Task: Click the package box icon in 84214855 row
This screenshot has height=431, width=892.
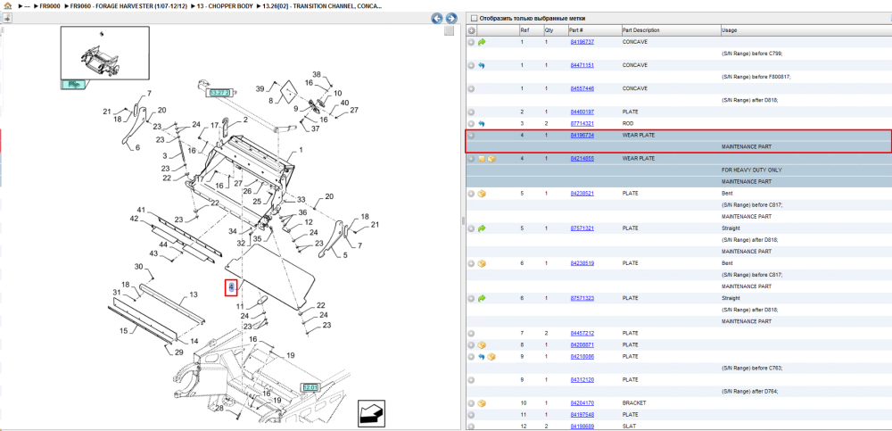Action: click(x=491, y=159)
